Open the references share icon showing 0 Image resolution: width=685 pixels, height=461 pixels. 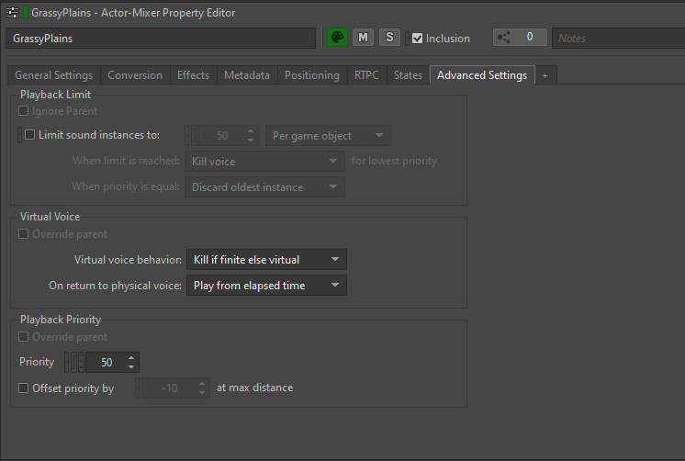[520, 38]
